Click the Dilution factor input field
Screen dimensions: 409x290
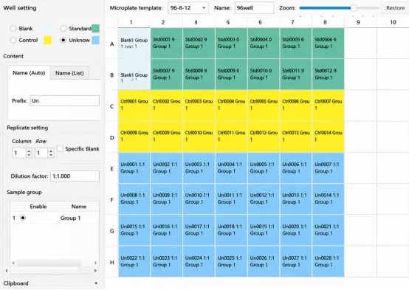click(75, 176)
